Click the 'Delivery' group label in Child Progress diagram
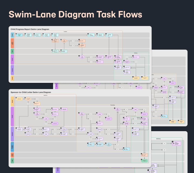The width and height of the screenshot is (194, 173). (136, 53)
